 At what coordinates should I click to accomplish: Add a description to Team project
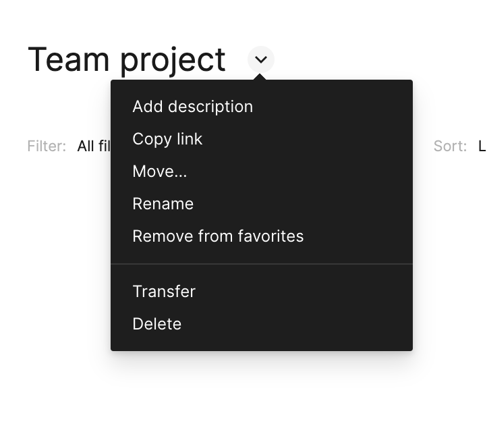[x=192, y=107]
